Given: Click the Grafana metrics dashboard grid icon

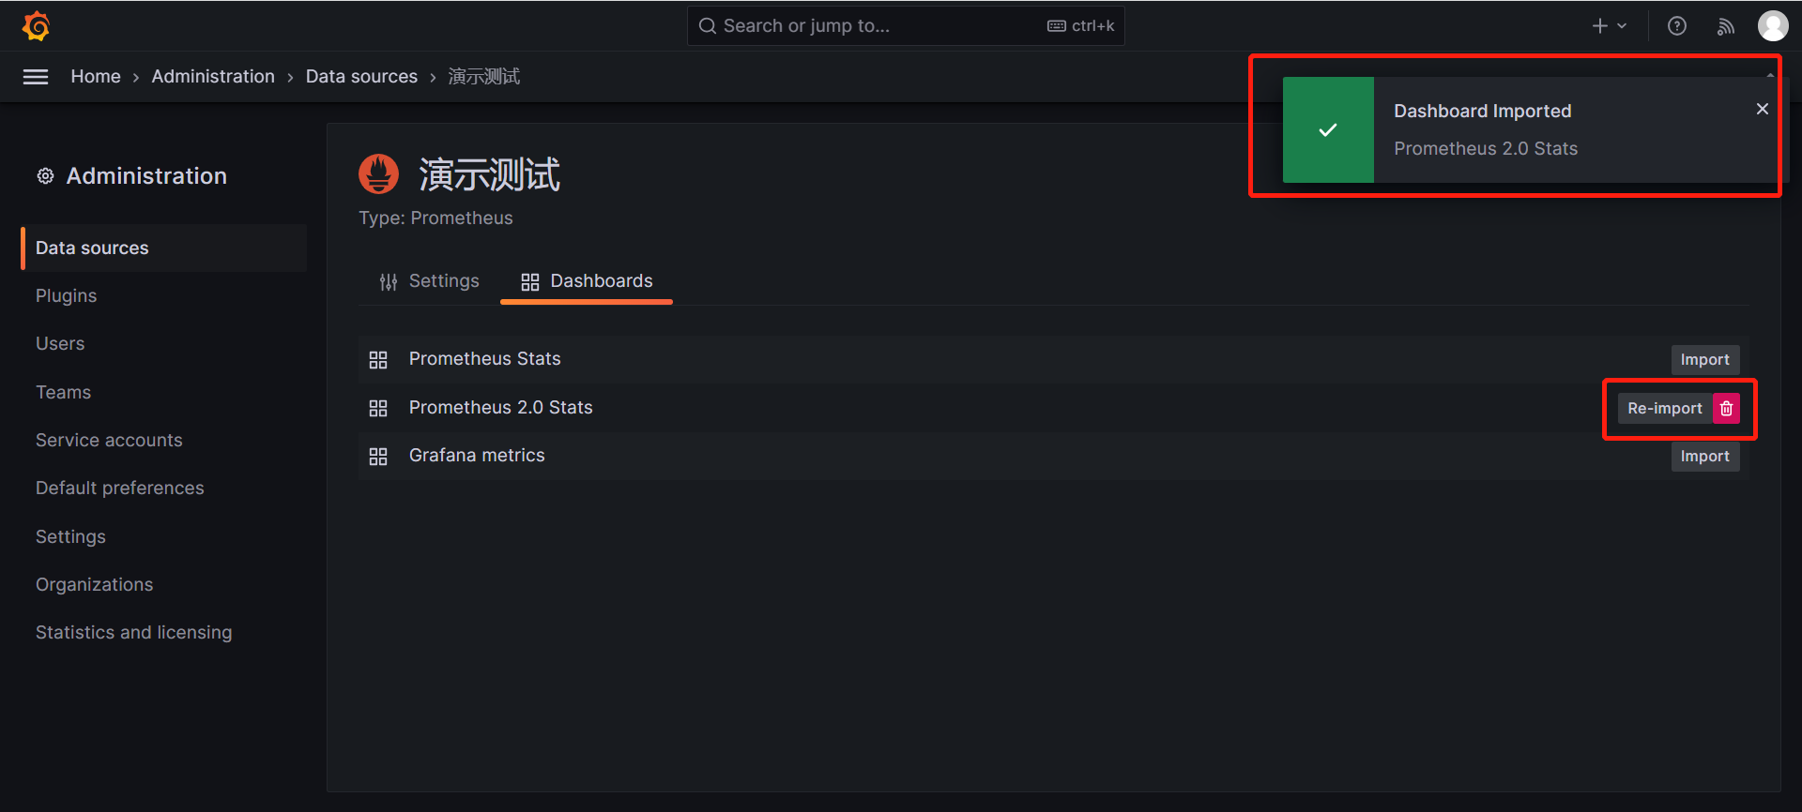Looking at the screenshot, I should [x=378, y=457].
